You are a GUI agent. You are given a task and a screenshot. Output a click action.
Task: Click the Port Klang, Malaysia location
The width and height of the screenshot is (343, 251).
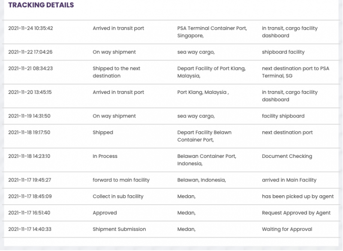(203, 92)
